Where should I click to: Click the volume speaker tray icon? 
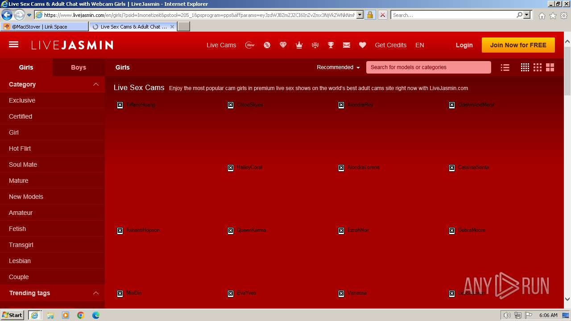507,315
